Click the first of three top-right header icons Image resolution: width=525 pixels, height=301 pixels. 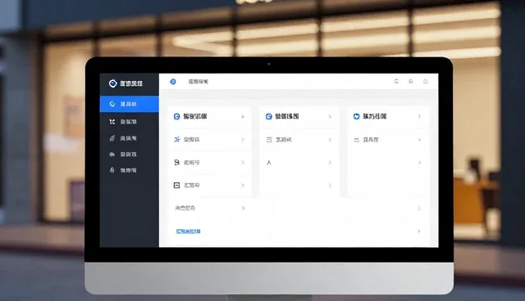tap(396, 82)
